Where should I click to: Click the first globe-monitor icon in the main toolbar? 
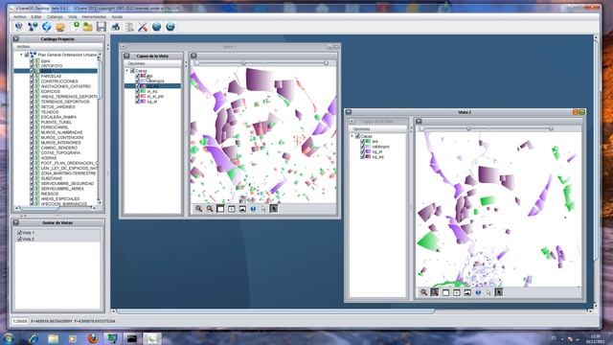(x=18, y=27)
